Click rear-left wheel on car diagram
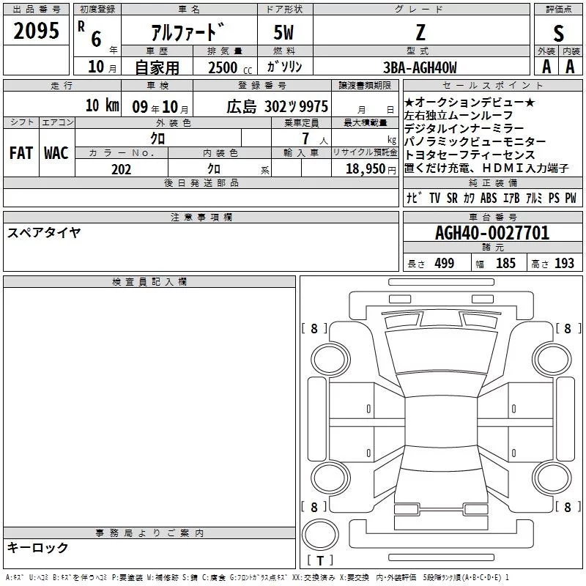586x586 pixels. click(x=330, y=478)
